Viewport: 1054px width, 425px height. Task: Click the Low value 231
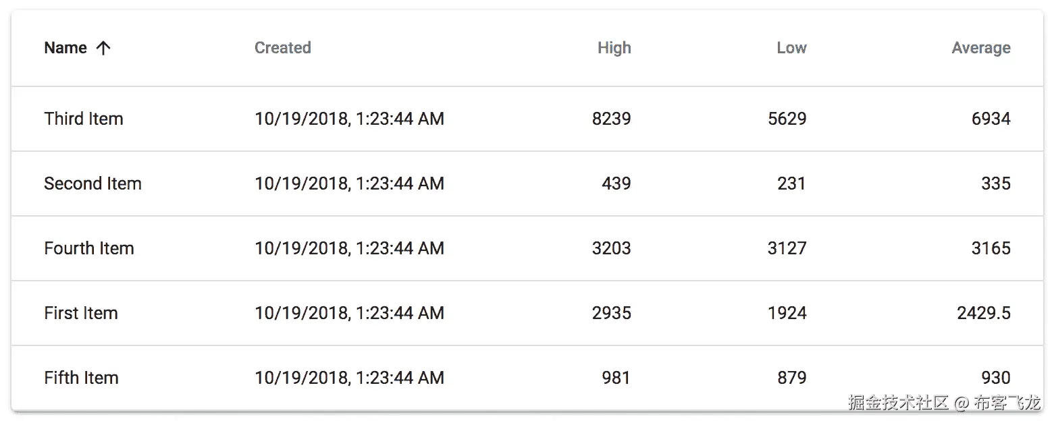tap(791, 183)
